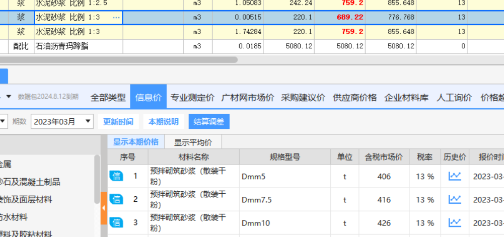Sort by 材料名称 column header
Screen dimensions: 504x237
pyautogui.click(x=193, y=156)
